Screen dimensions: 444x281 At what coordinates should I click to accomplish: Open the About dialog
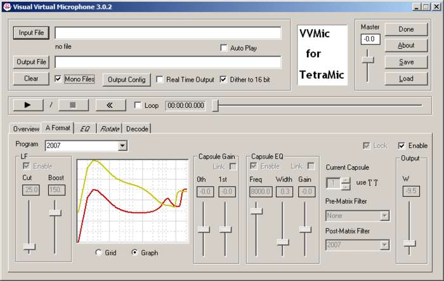coord(406,45)
